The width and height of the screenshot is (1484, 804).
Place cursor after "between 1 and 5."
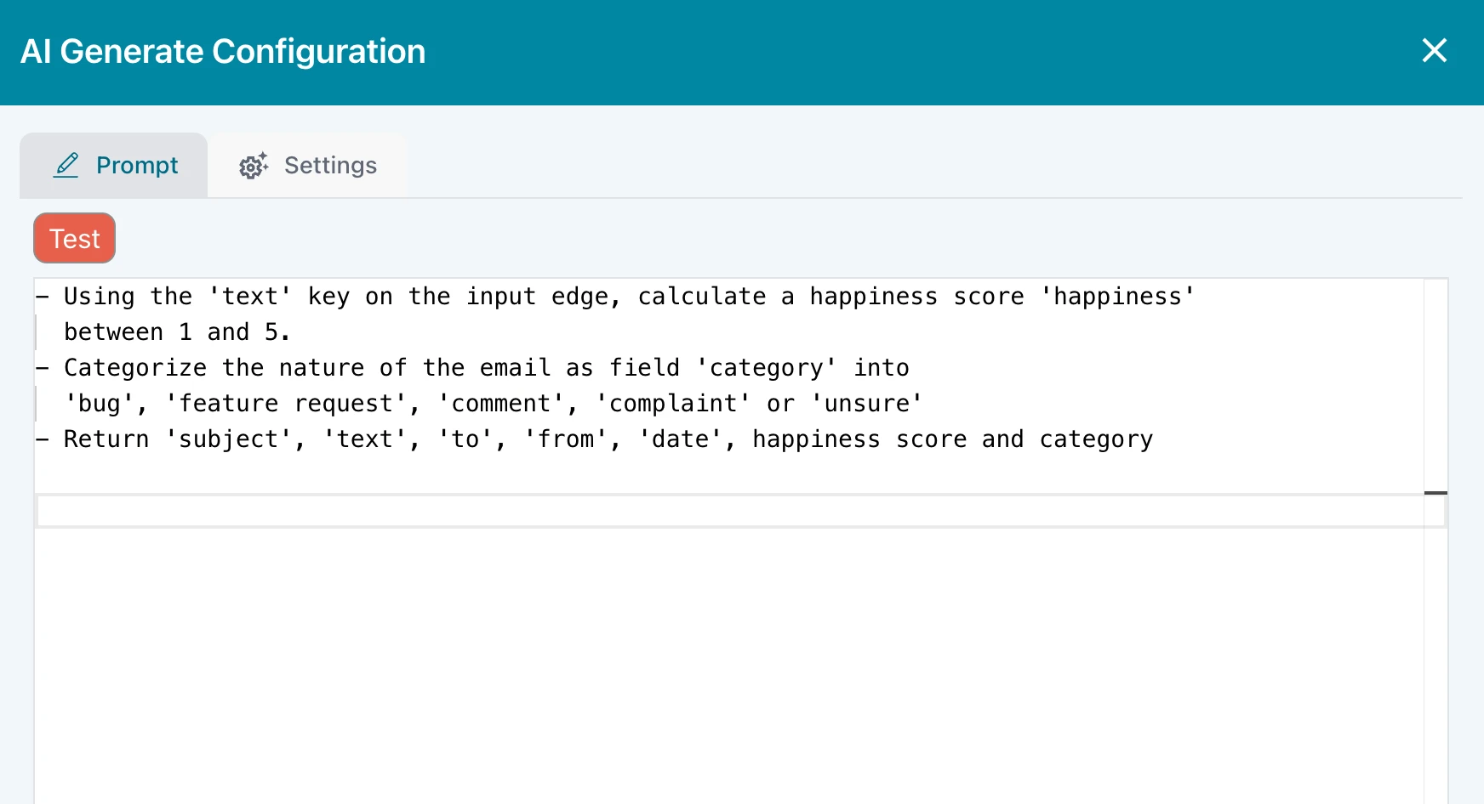coord(292,332)
